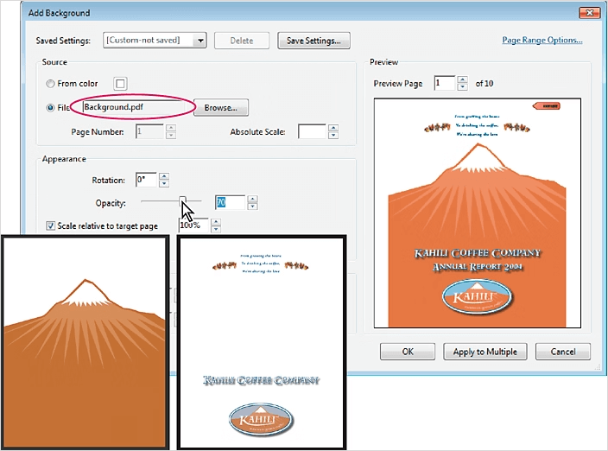Close the Add Background dialog

tap(589, 12)
